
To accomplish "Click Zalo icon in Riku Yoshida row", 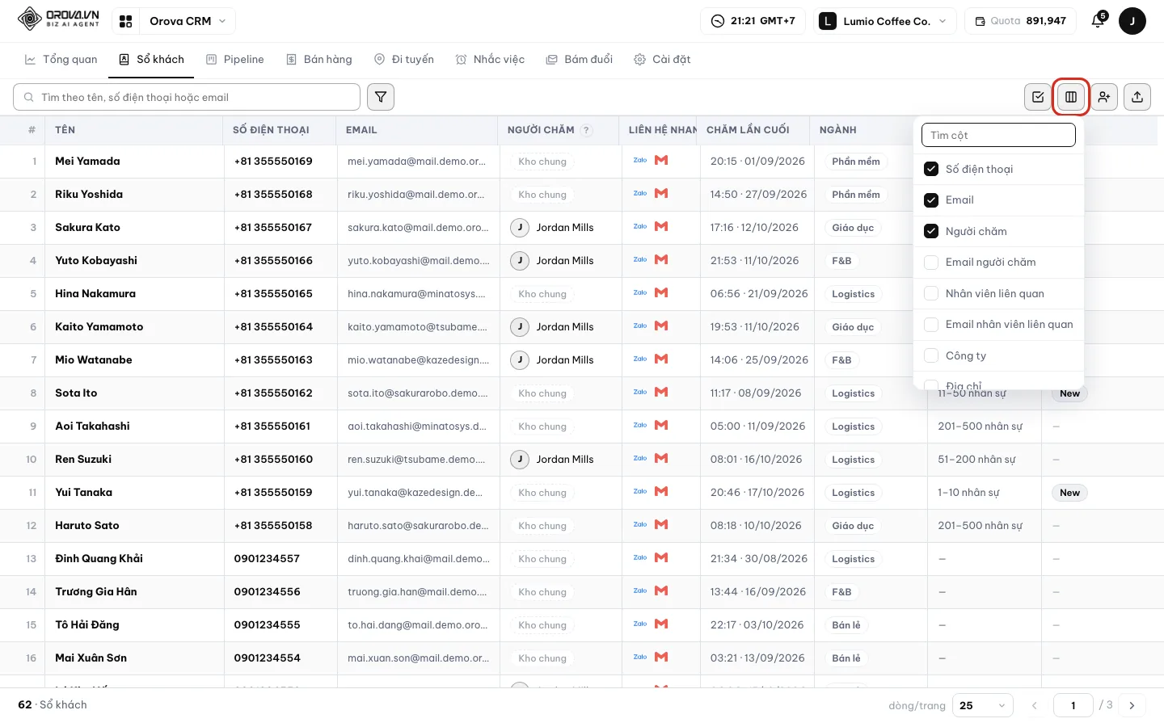I will 640,193.
